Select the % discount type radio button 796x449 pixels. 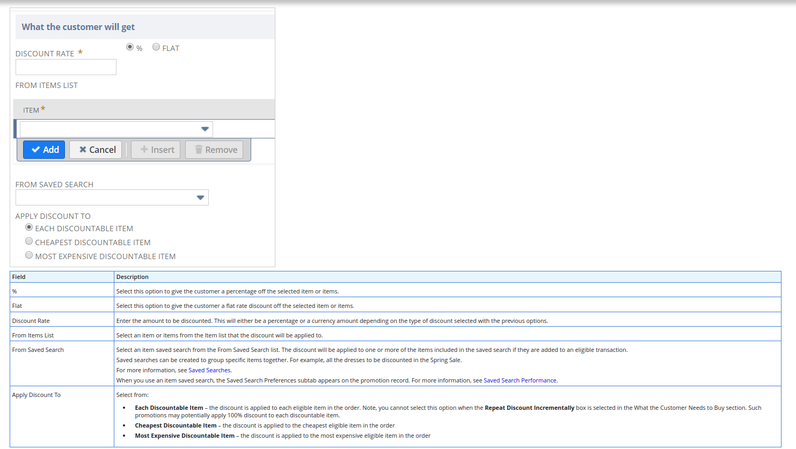(130, 47)
